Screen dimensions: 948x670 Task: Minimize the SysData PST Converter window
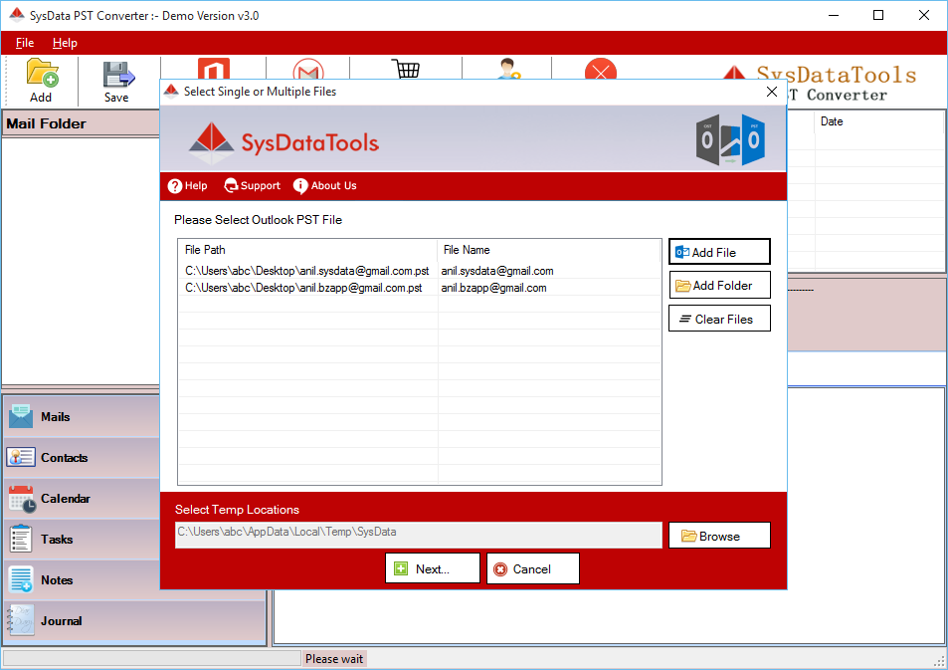pyautogui.click(x=834, y=15)
